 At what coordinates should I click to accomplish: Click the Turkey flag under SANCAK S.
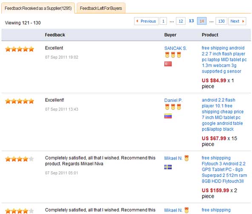(x=168, y=64)
